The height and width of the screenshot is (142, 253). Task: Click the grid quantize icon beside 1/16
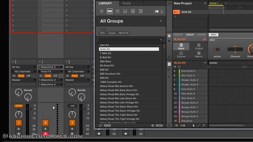click(x=176, y=125)
